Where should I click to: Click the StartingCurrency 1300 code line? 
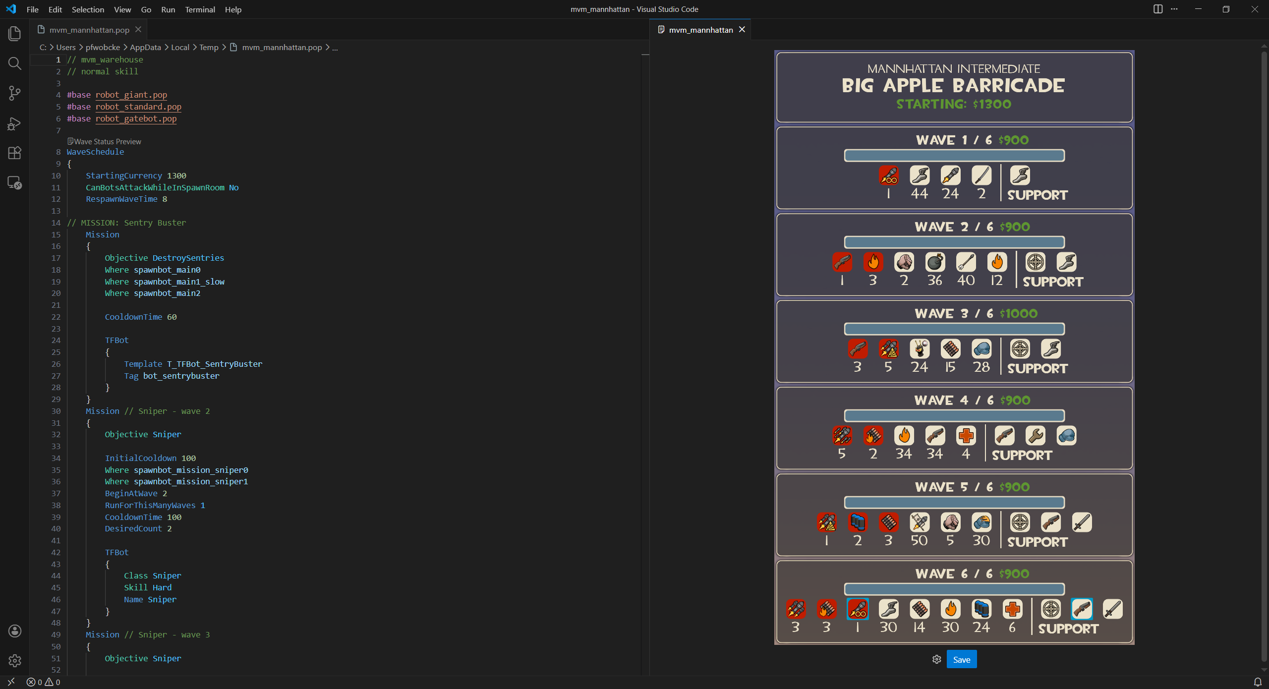click(x=136, y=175)
